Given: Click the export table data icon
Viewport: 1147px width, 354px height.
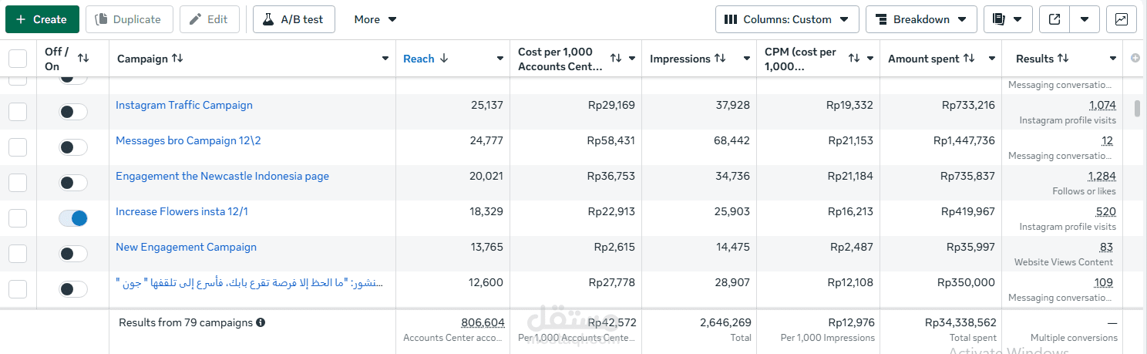Looking at the screenshot, I should click(x=1054, y=19).
